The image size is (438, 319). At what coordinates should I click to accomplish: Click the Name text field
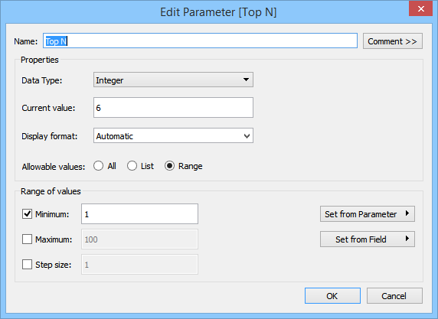[200, 41]
